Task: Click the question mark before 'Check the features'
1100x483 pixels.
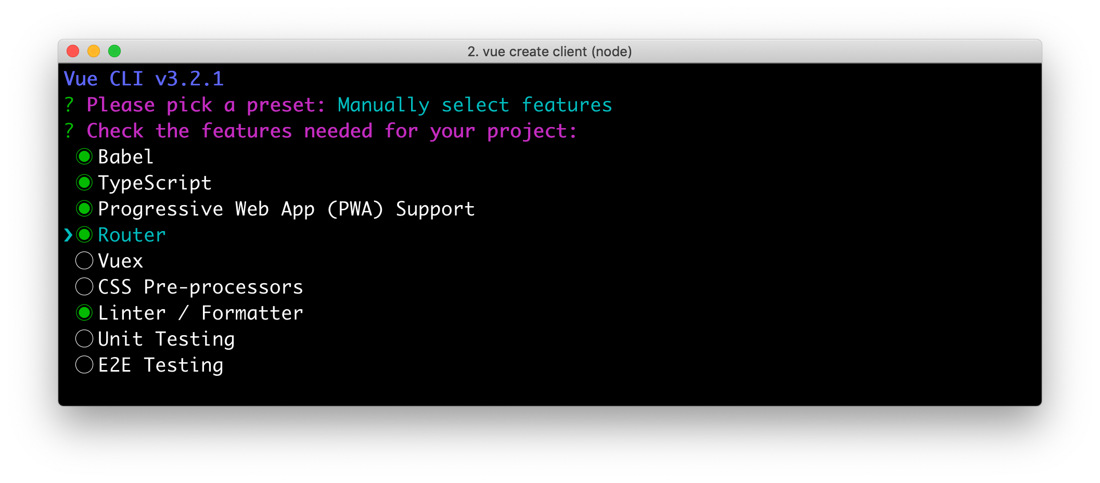Action: click(x=69, y=131)
